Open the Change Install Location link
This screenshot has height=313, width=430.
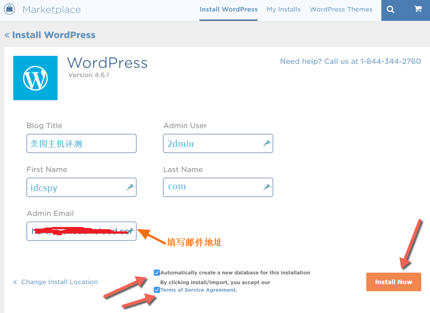(x=56, y=282)
